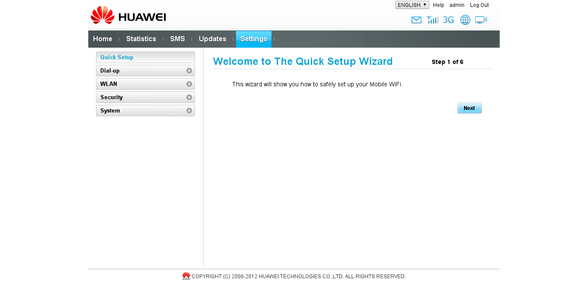
Task: Click the Step 1 of 6 text
Action: [x=448, y=62]
